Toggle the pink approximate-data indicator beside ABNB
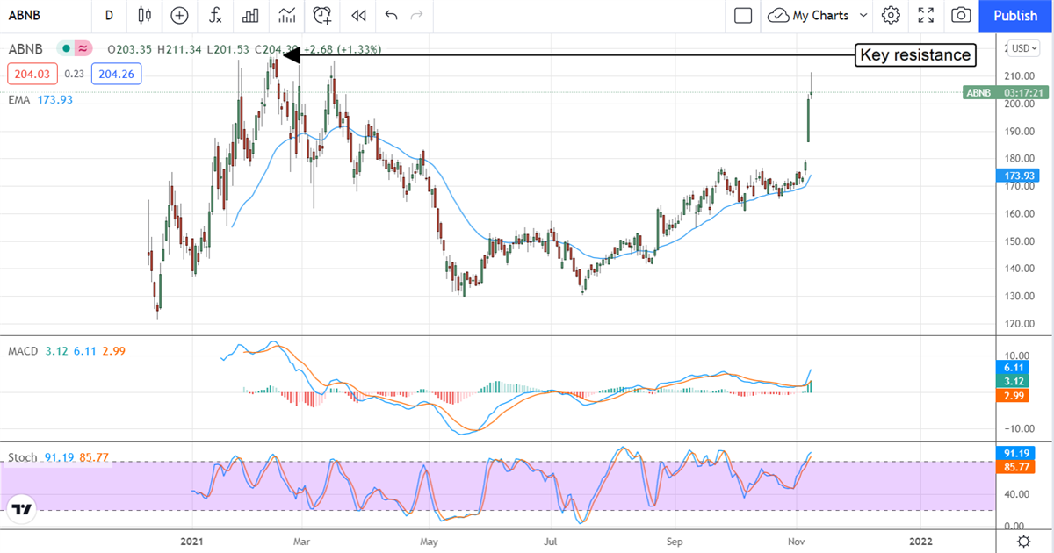Viewport: 1054px width, 553px height. (83, 49)
